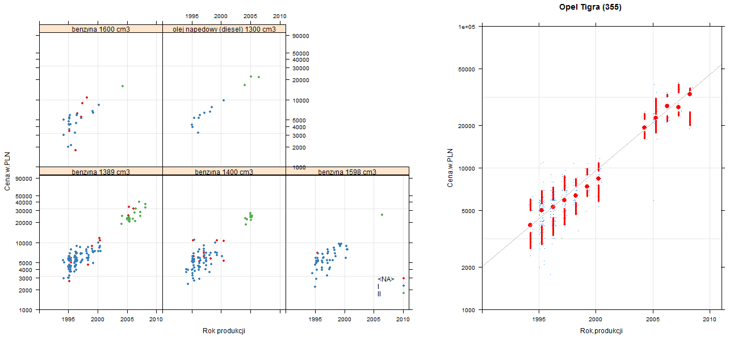Click the "Cena.w.PLN" label of the Opel Tigra plot

450,168
